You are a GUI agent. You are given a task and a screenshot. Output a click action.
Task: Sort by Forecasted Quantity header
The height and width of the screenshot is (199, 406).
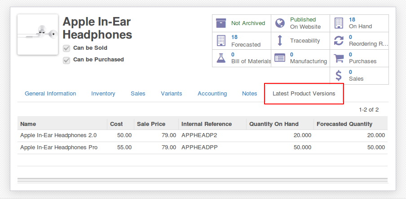351,124
